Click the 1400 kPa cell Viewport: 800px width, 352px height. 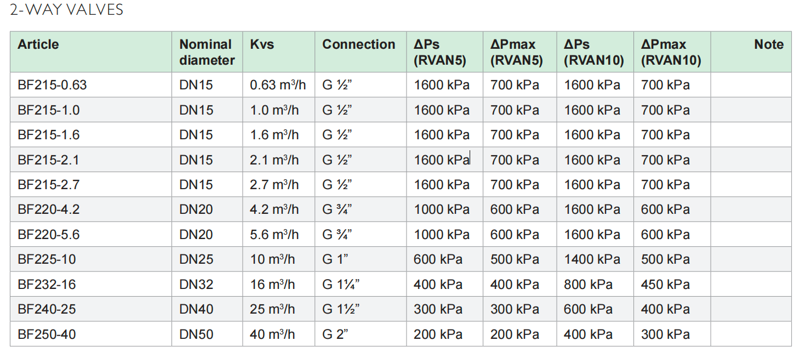point(592,259)
